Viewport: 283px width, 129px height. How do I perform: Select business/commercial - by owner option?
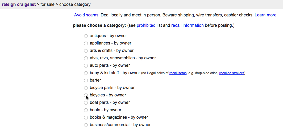86,125
